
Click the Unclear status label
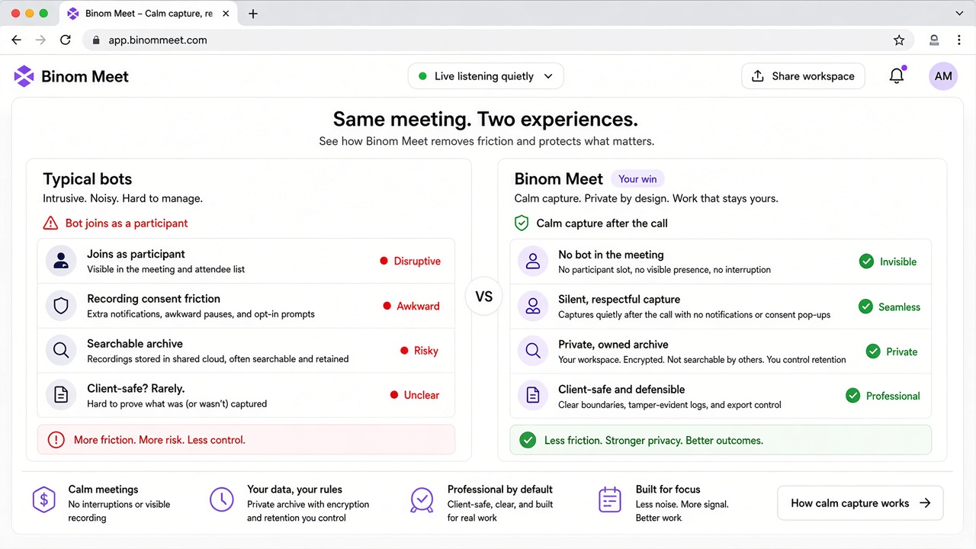415,395
